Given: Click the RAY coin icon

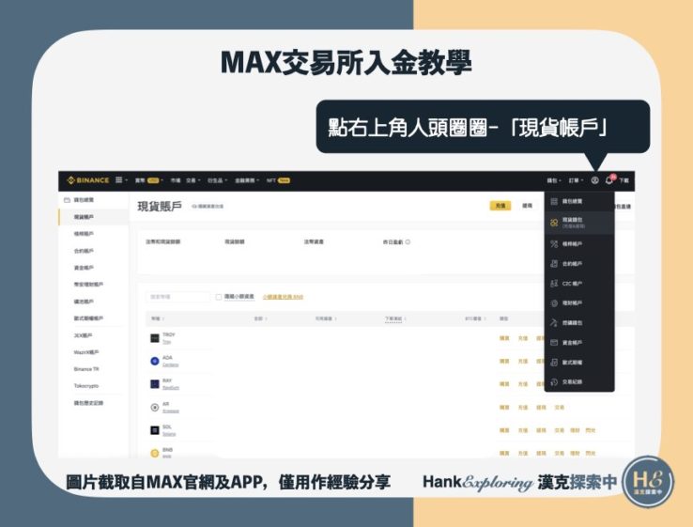Looking at the screenshot, I should tap(155, 384).
